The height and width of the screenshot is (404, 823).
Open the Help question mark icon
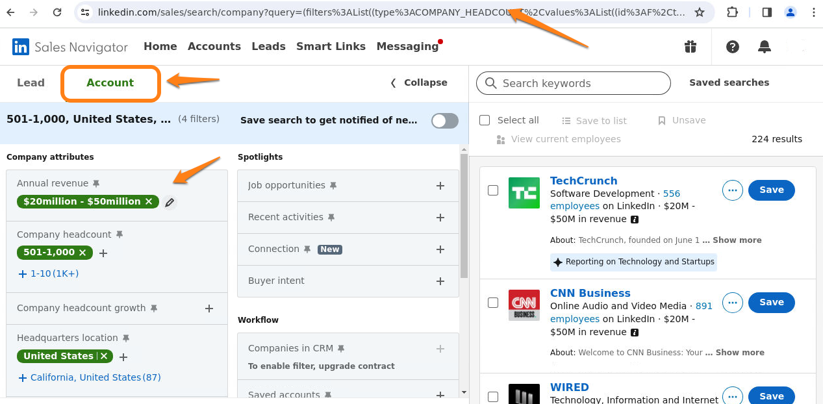pyautogui.click(x=733, y=47)
